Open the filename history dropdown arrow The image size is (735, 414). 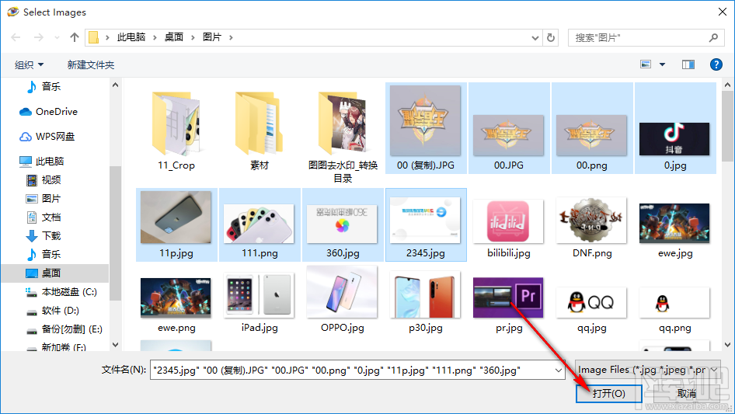tap(559, 370)
